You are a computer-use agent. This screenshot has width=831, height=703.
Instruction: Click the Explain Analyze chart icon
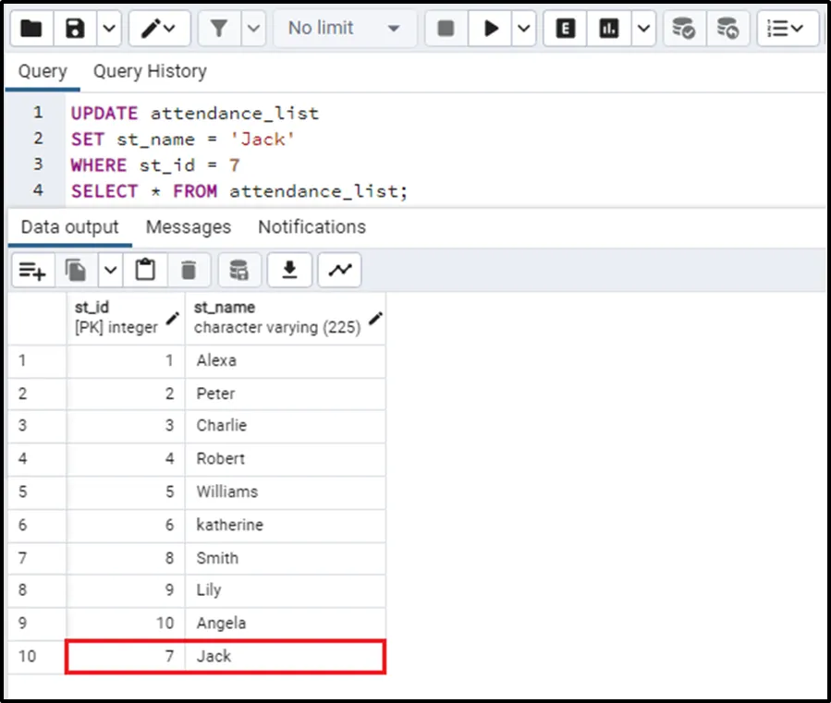tap(608, 29)
